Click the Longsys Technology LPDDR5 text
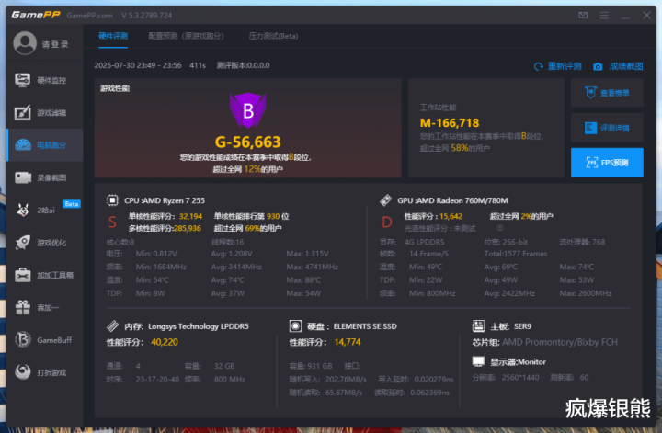Image resolution: width=662 pixels, height=433 pixels. click(199, 326)
